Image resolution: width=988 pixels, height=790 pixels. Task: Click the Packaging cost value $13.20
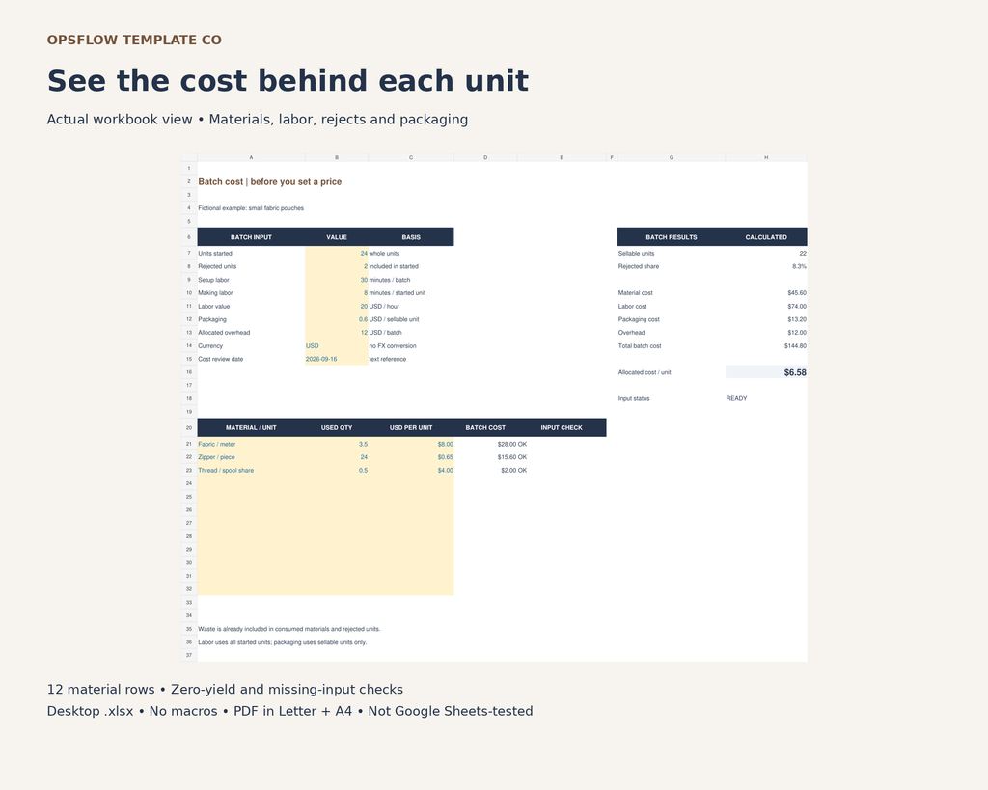pyautogui.click(x=766, y=319)
